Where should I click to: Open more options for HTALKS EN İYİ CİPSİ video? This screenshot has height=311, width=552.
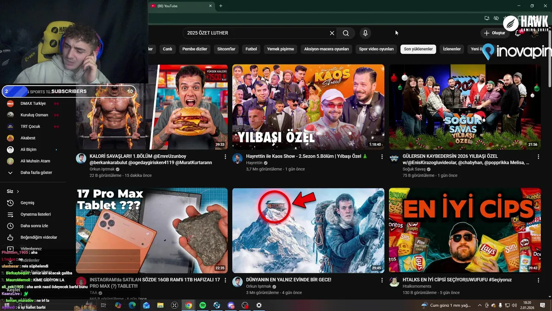point(538,280)
